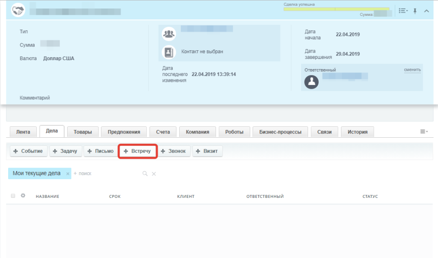This screenshot has width=438, height=258.
Task: Open the list view dropdown in header
Action: click(403, 11)
